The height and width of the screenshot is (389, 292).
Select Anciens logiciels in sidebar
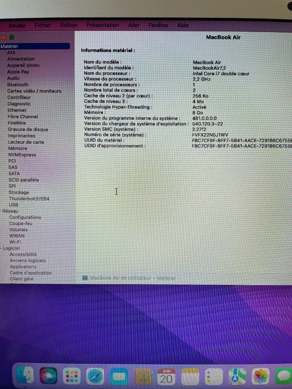click(28, 260)
